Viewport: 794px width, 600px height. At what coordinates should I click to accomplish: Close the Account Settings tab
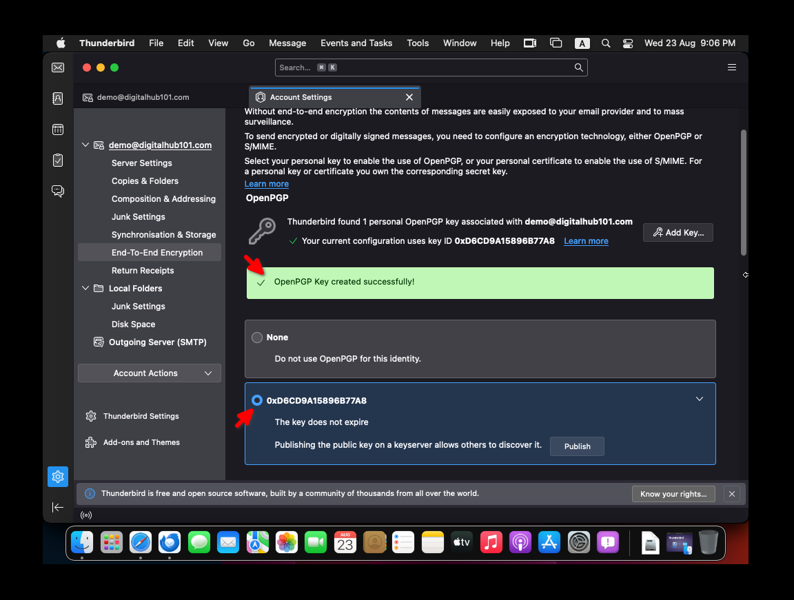point(409,97)
